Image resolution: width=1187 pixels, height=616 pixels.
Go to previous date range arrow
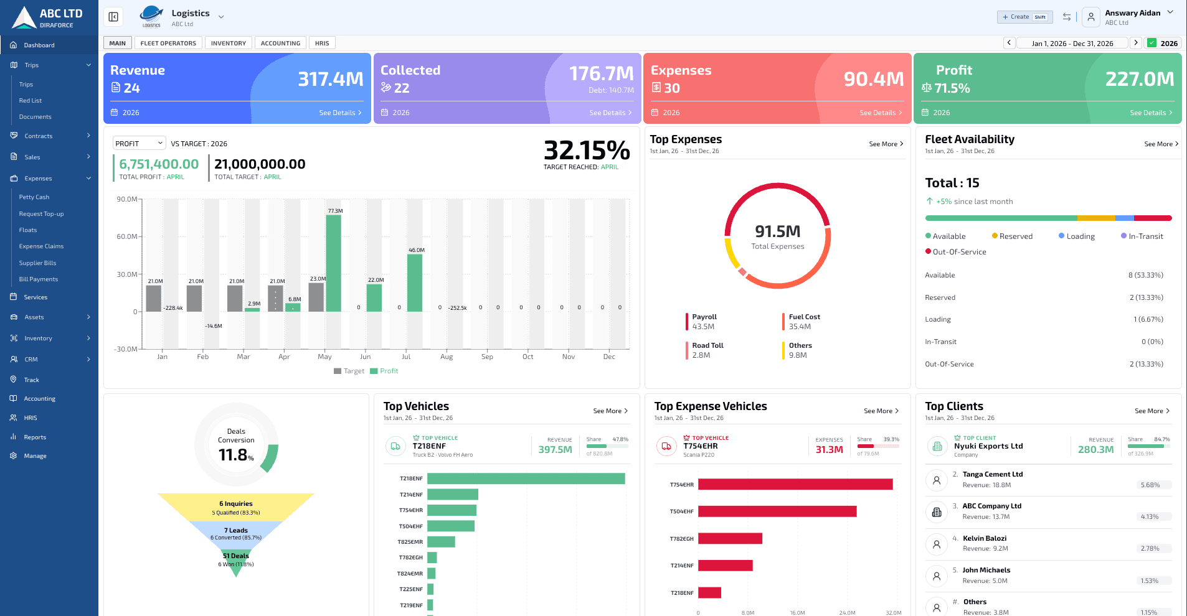(x=1010, y=43)
